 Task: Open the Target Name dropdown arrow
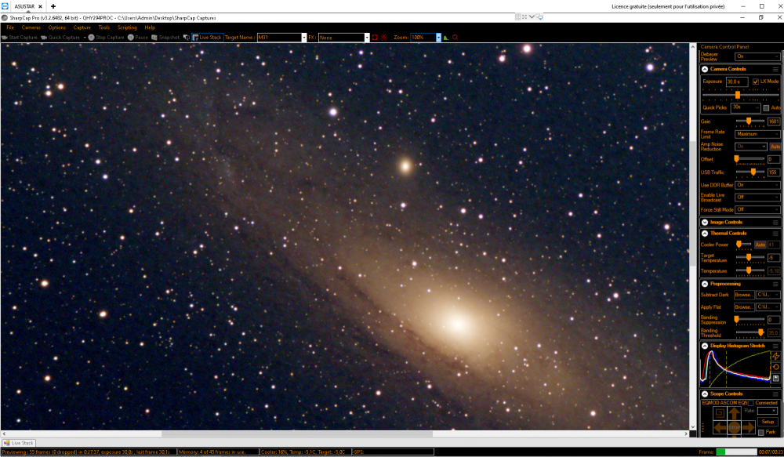click(x=303, y=38)
